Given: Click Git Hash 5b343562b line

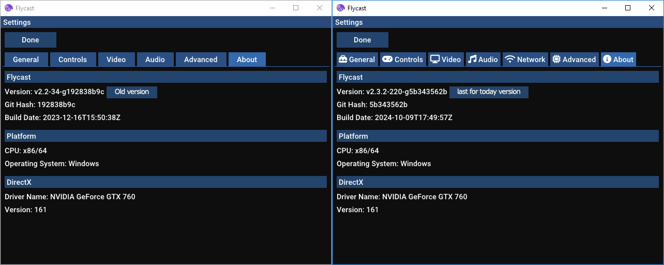Looking at the screenshot, I should pyautogui.click(x=372, y=105).
